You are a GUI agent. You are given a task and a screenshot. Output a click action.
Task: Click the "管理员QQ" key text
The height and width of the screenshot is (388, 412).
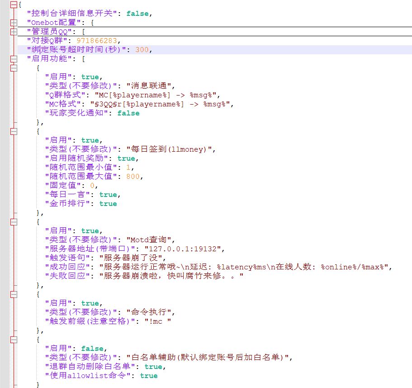(x=49, y=32)
